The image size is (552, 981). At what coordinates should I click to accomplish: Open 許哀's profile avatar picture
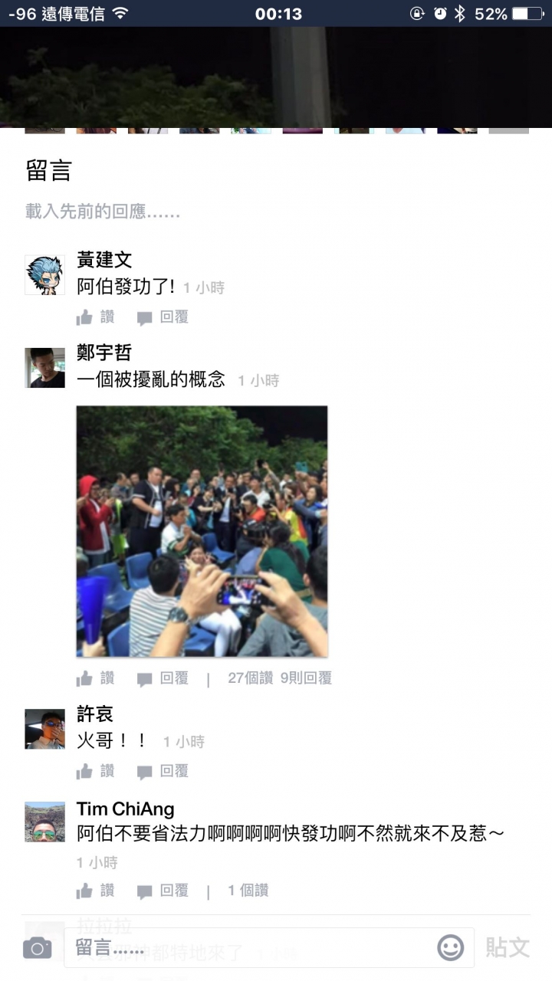pyautogui.click(x=45, y=729)
